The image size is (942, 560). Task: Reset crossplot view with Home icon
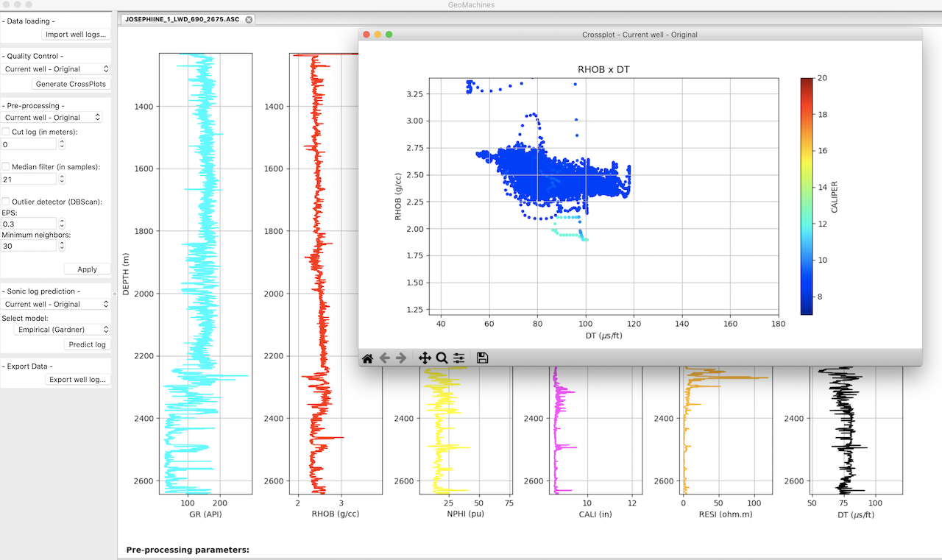[x=367, y=358]
